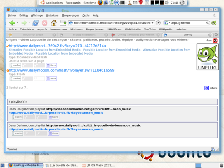Open the Historique menu
The height and width of the screenshot is (168, 224).
(x=52, y=15)
